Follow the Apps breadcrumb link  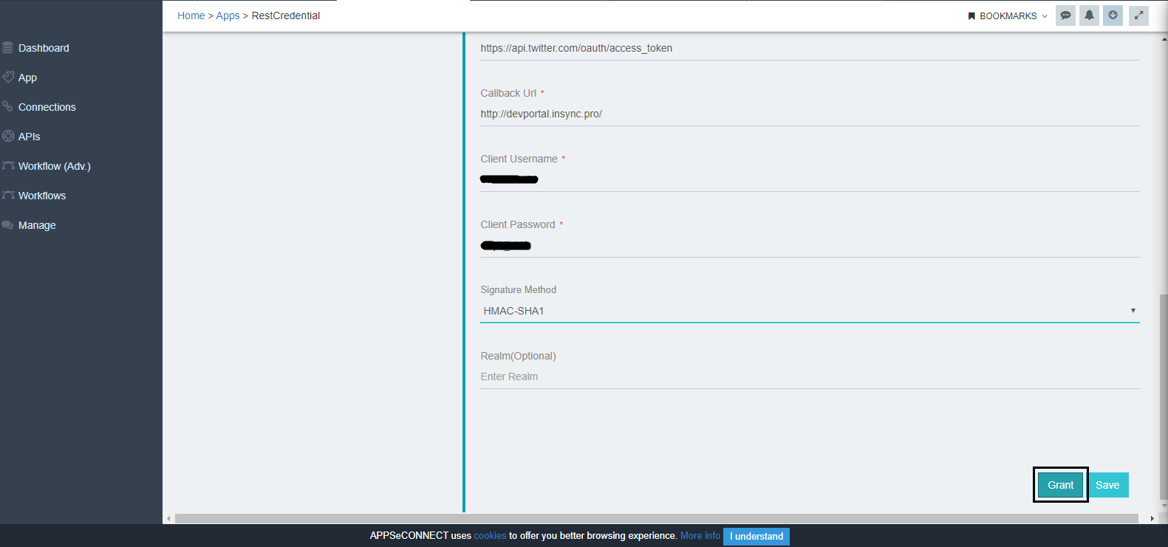[x=228, y=16]
